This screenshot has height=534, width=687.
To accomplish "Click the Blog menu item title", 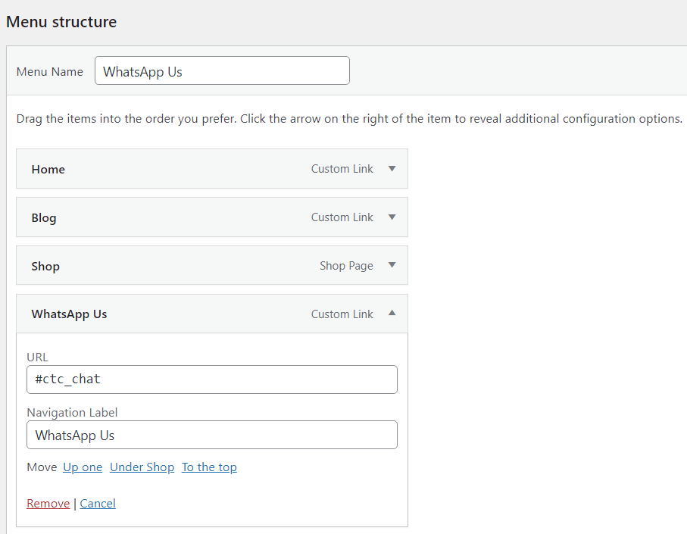I will point(44,218).
